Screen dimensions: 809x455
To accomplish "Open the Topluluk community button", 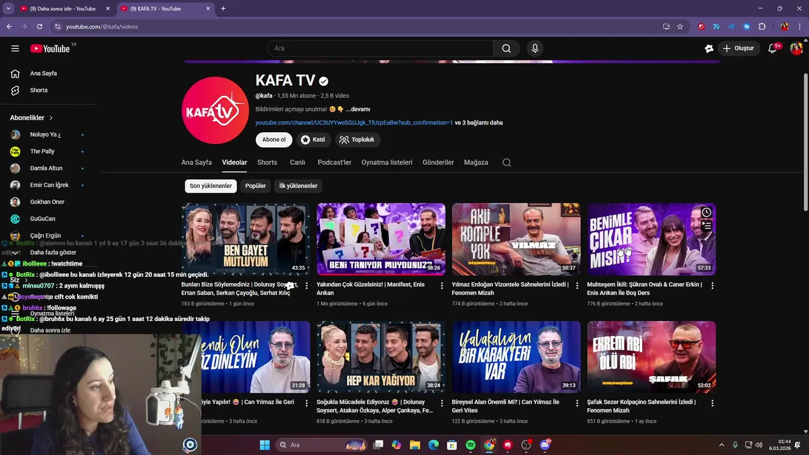I will pos(357,140).
